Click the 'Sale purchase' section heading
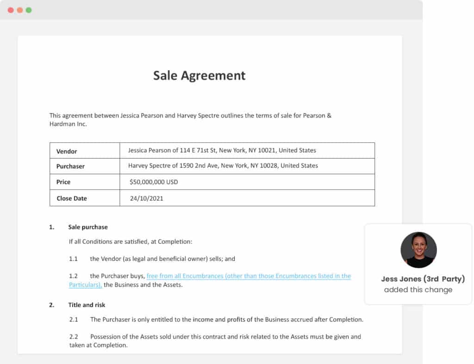474x364 pixels. coord(87,227)
